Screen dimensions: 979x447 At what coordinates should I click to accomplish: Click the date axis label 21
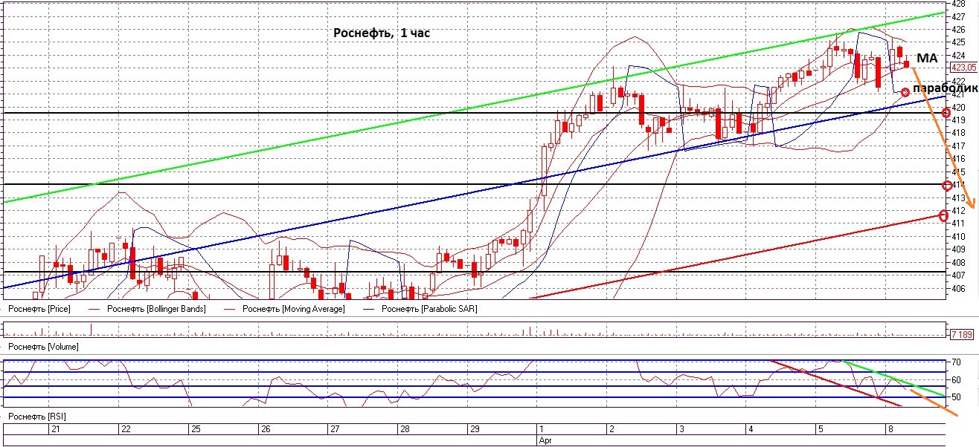click(x=54, y=430)
